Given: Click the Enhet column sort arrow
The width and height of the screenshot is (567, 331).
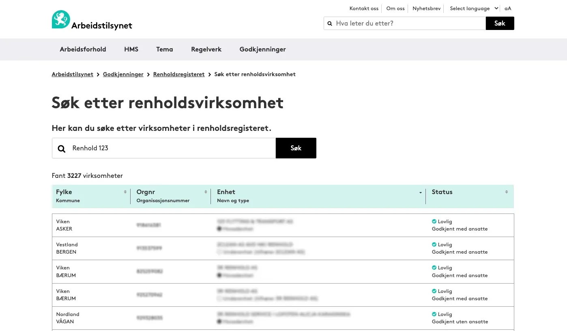Looking at the screenshot, I should tap(421, 192).
